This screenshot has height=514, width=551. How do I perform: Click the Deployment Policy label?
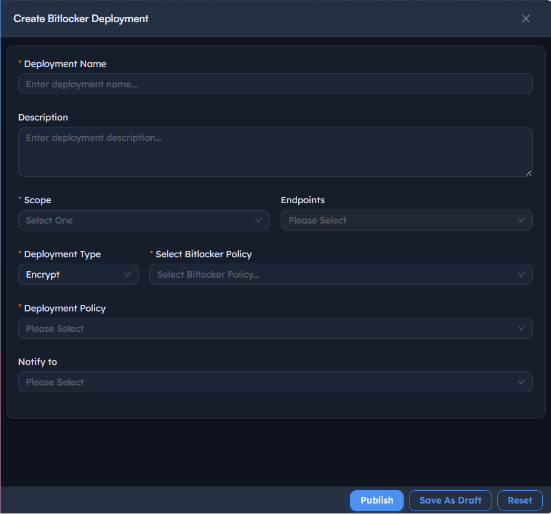point(65,309)
